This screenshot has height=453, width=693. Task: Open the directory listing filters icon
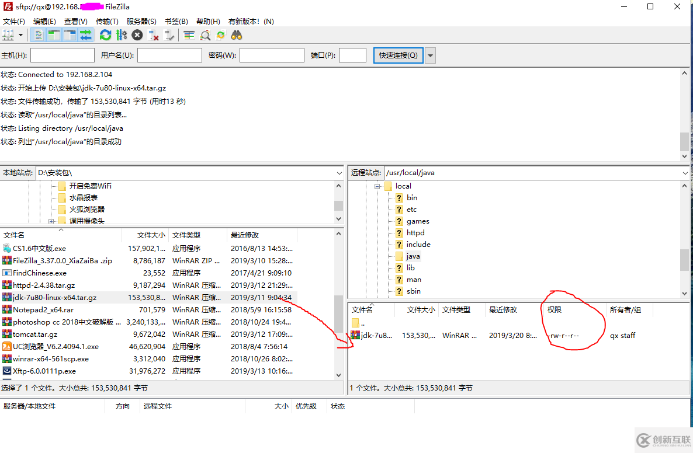point(189,35)
